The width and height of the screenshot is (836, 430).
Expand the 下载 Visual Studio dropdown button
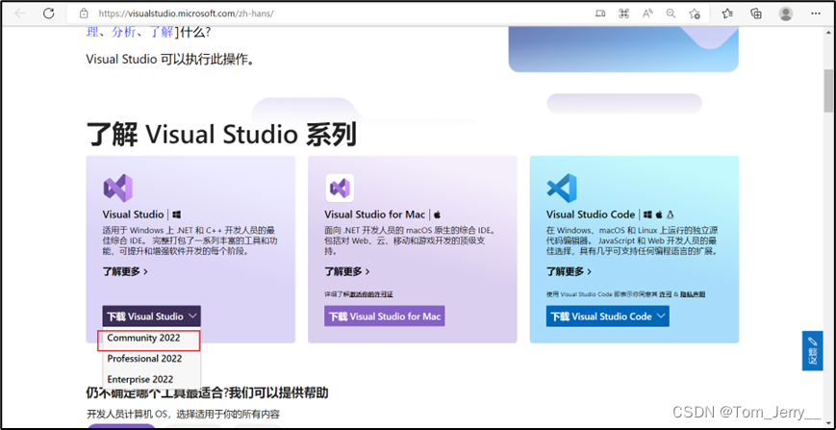151,316
